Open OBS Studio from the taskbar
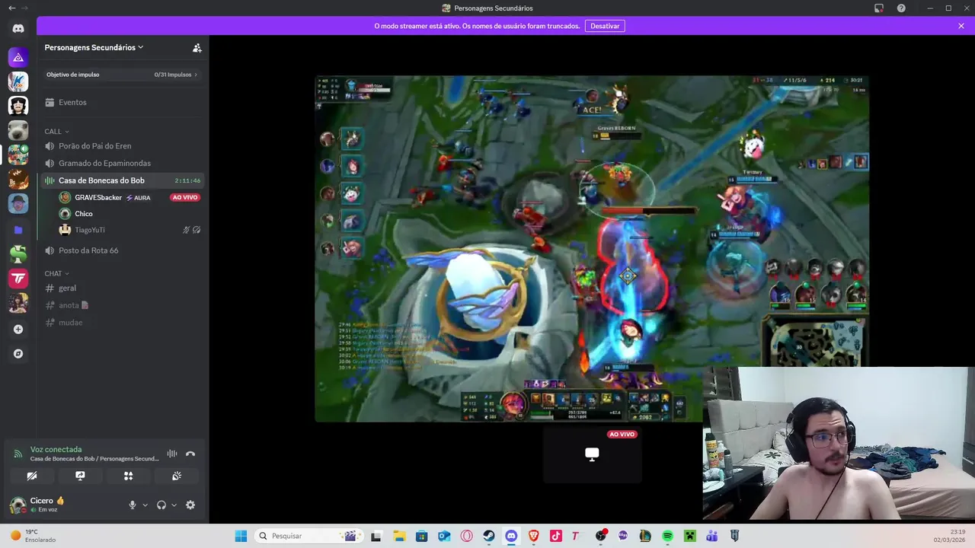The height and width of the screenshot is (548, 975). pyautogui.click(x=601, y=536)
